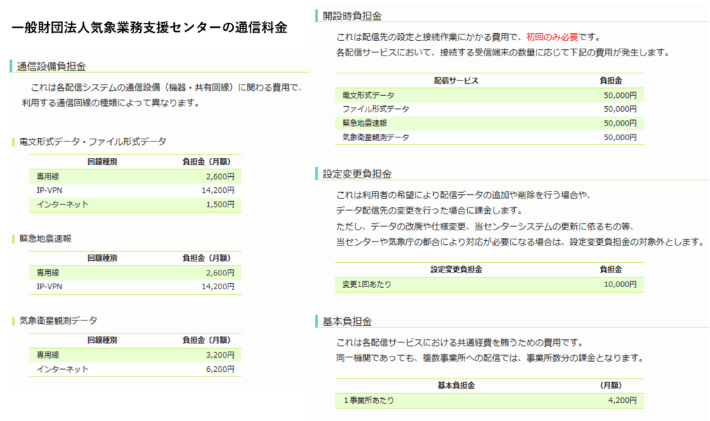The image size is (710, 421).
Task: Select the 設定変更負担金 section heading
Action: [x=357, y=173]
